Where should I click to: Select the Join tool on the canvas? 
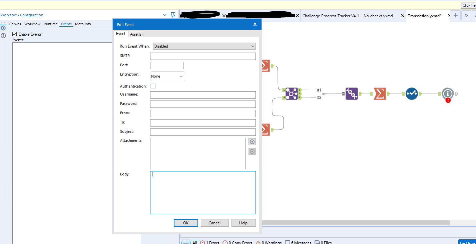coord(292,94)
